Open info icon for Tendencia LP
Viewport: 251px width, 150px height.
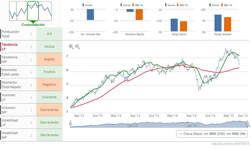pyautogui.click(x=31, y=47)
